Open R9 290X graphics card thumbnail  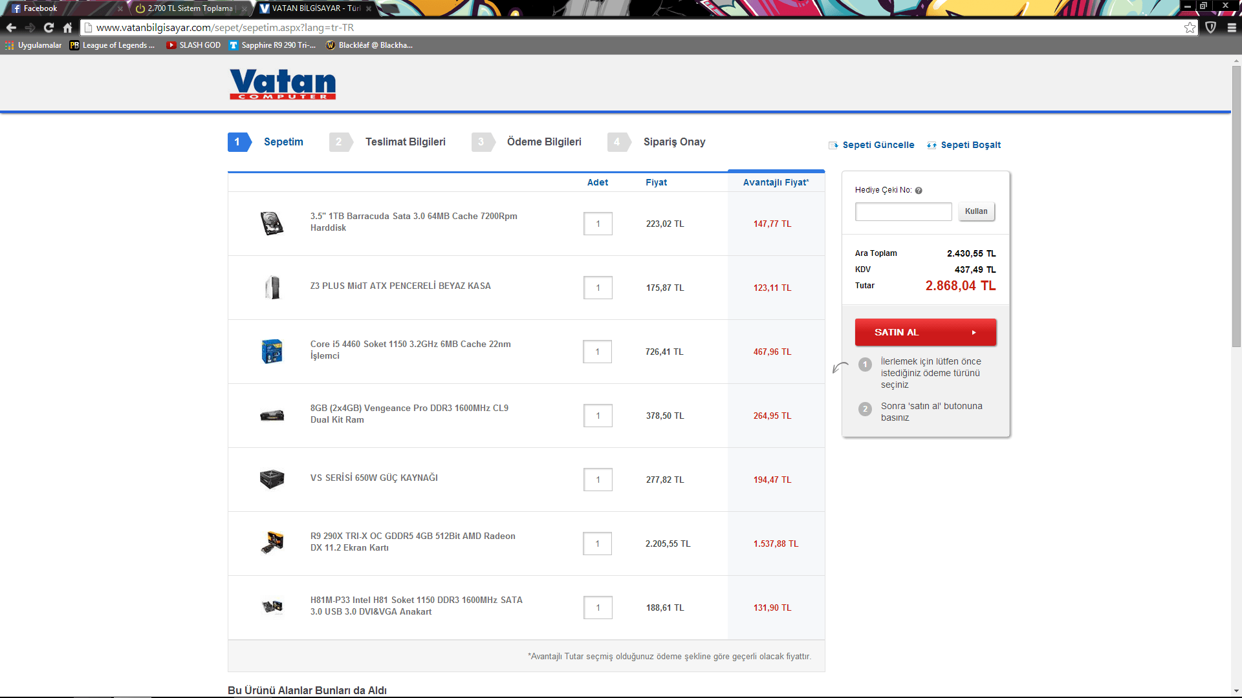[x=272, y=542]
